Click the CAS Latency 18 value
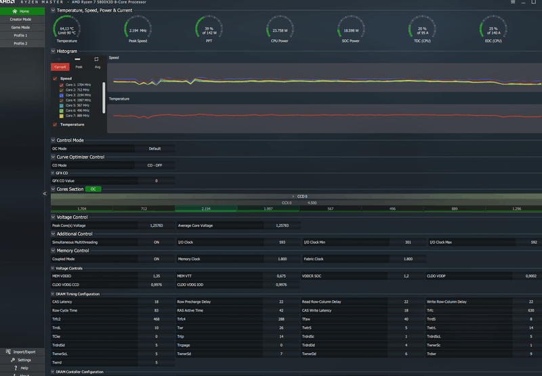 (157, 301)
